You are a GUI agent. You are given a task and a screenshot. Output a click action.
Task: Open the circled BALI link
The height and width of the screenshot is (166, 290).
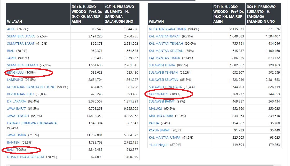tap(10, 149)
